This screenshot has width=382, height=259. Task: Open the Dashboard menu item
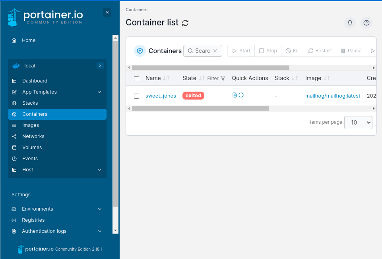pos(57,81)
